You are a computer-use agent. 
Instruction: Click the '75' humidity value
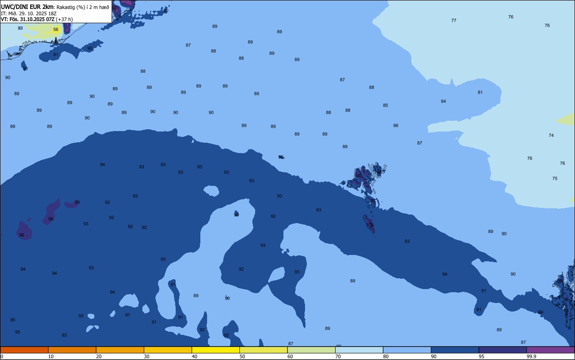point(555,179)
